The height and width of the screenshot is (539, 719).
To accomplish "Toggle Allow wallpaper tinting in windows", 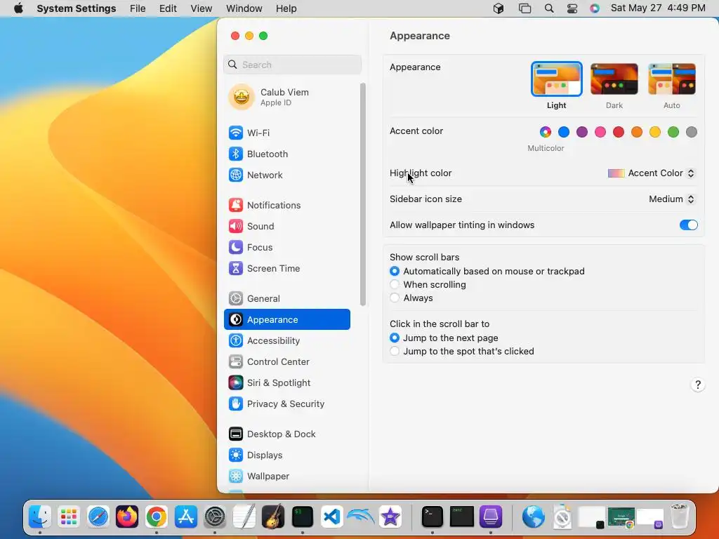I will pos(688,225).
